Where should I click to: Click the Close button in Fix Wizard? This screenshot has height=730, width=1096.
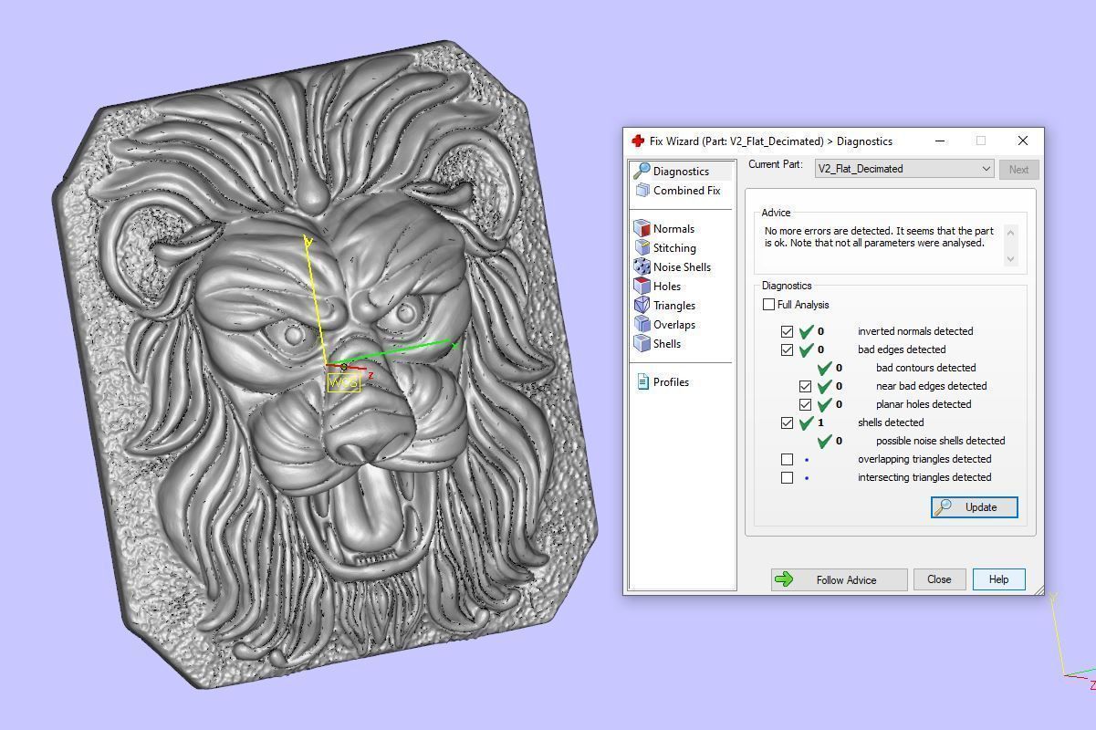pyautogui.click(x=939, y=579)
